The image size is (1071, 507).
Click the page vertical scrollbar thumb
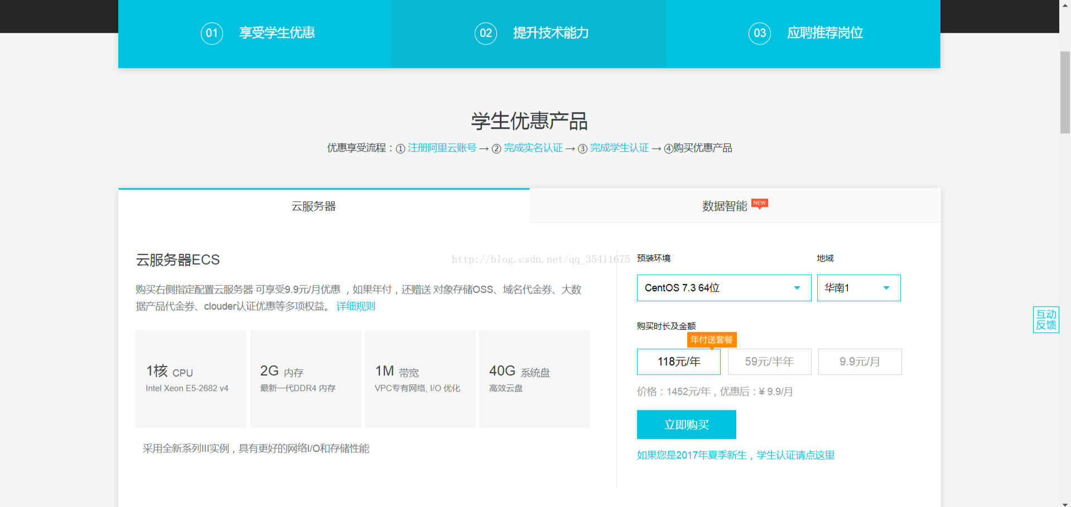tap(1065, 92)
